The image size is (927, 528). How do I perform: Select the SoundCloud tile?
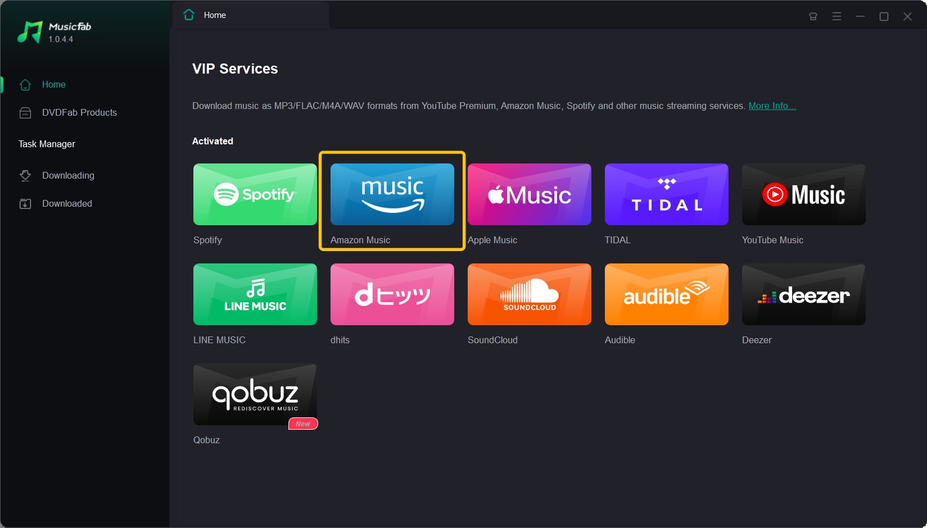click(x=529, y=294)
